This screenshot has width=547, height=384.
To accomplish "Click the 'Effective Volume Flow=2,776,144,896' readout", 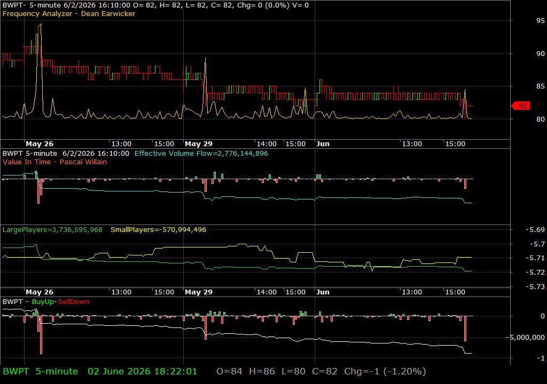I will point(201,153).
